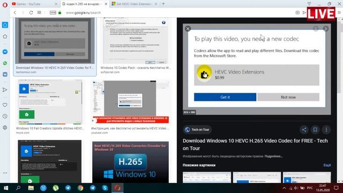Go back to the previous page
343x193 pixels.
[15, 13]
